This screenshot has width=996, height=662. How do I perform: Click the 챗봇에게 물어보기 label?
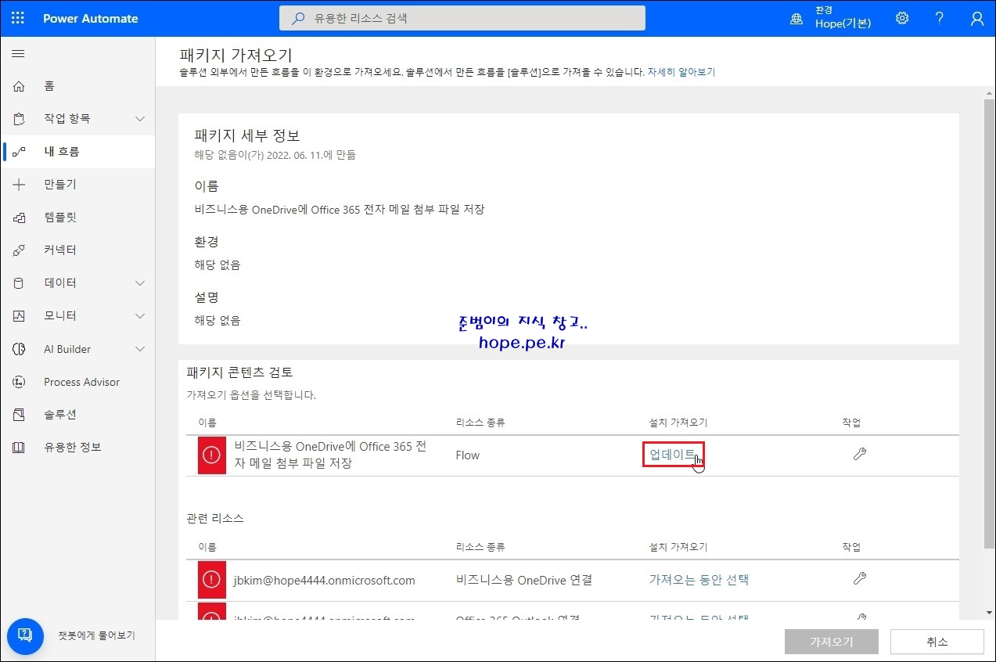(x=96, y=635)
